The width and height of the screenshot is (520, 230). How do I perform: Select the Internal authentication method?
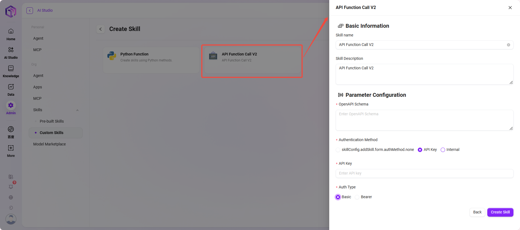[443, 150]
